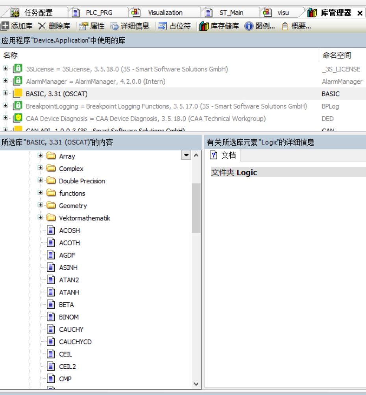
Task: Expand the Vektormathematik folder
Action: point(40,218)
